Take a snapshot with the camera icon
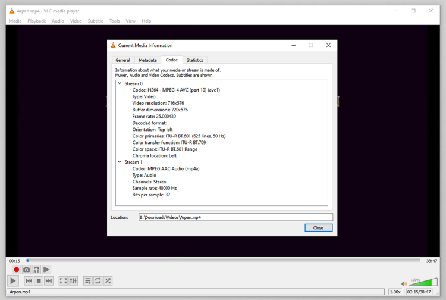This screenshot has height=300, width=446. coord(26,270)
